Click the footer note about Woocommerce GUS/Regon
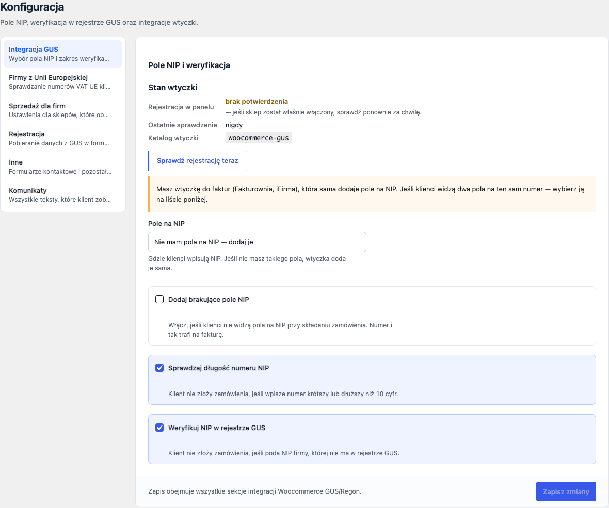This screenshot has height=508, width=609. pos(255,491)
